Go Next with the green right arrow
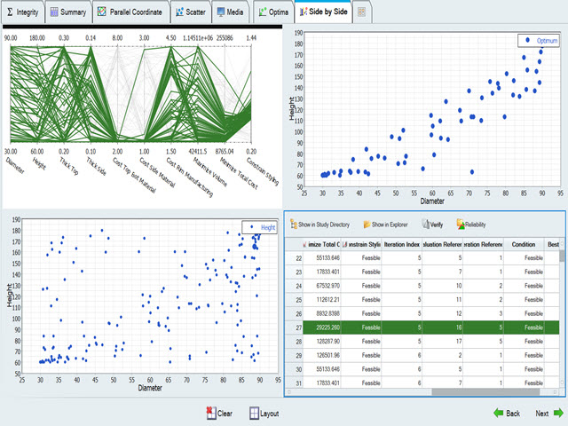The width and height of the screenshot is (568, 426). point(558,413)
